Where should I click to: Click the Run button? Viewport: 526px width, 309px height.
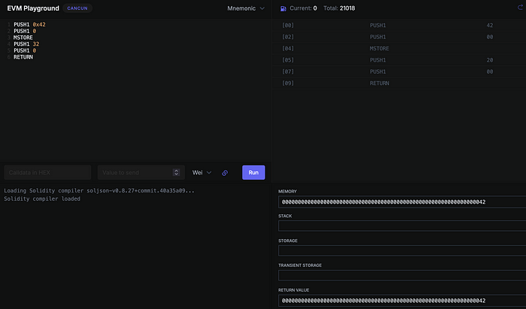[x=253, y=172]
